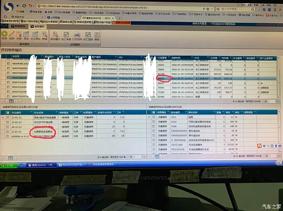The image size is (283, 211).
Task: Open 中南大学网 bookmark
Action: coord(129,13)
